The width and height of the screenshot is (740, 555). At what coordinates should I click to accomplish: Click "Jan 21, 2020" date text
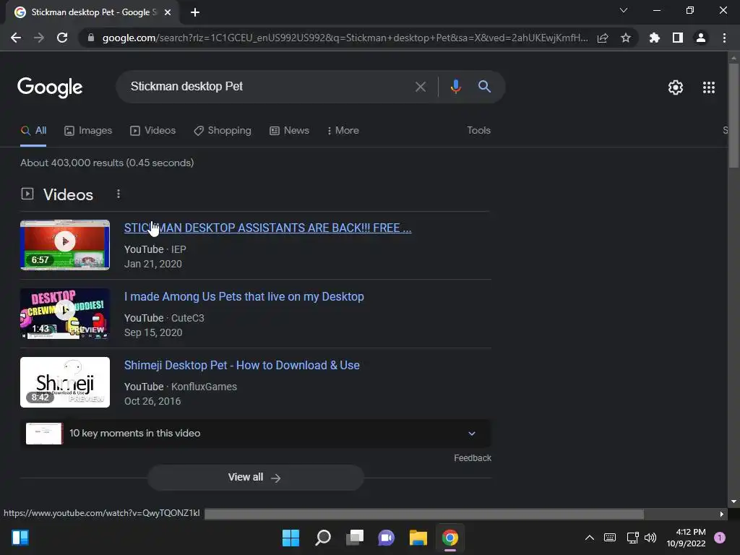click(153, 264)
